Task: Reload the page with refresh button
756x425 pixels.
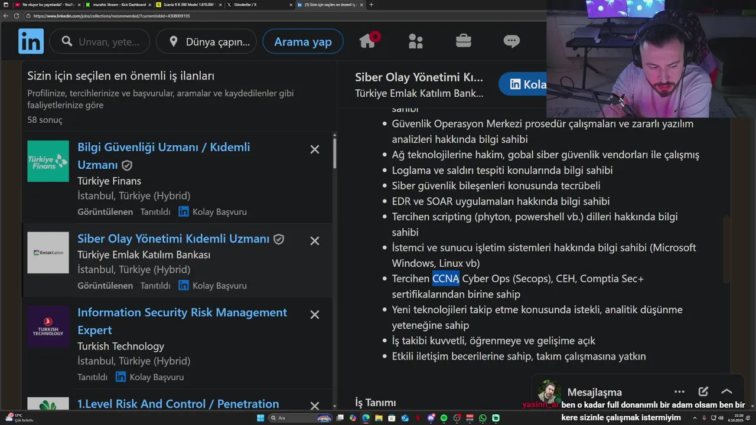Action: 17,16
